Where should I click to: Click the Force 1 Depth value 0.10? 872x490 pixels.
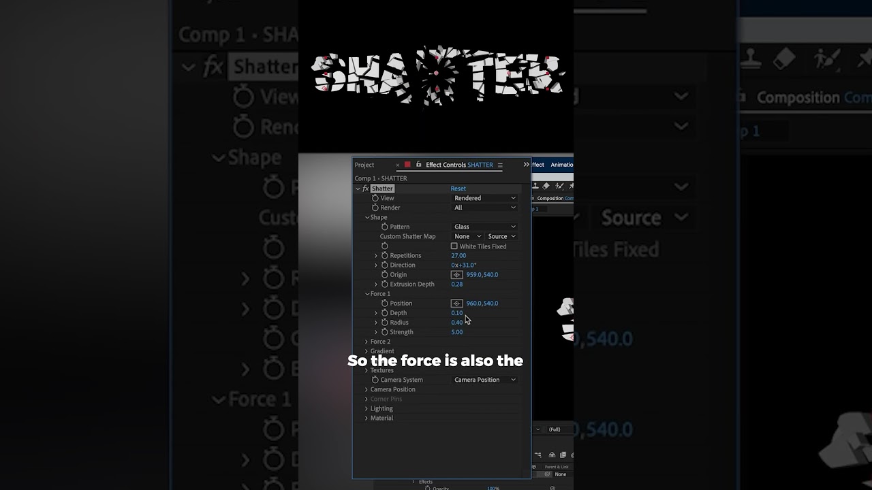tap(457, 312)
